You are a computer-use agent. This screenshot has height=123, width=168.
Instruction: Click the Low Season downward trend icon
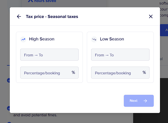(x=94, y=39)
